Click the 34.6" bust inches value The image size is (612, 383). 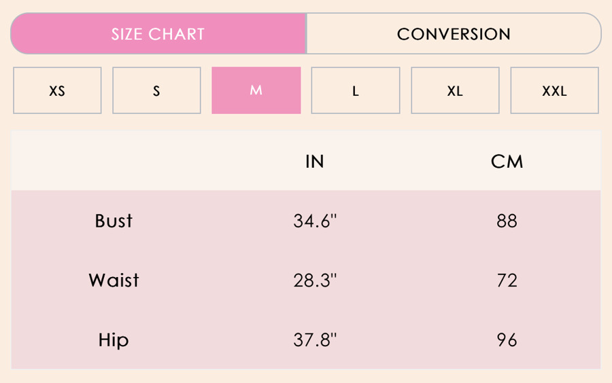click(315, 221)
